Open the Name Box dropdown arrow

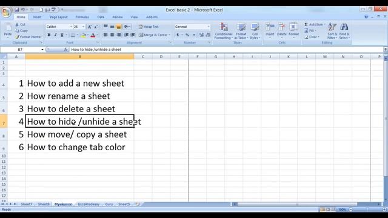(x=42, y=50)
